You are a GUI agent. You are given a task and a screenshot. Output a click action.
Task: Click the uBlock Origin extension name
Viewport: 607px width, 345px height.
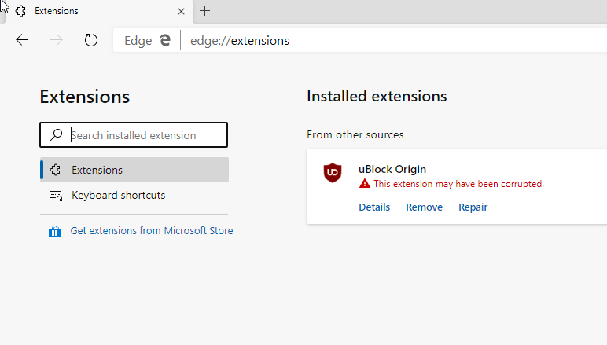[x=392, y=170]
